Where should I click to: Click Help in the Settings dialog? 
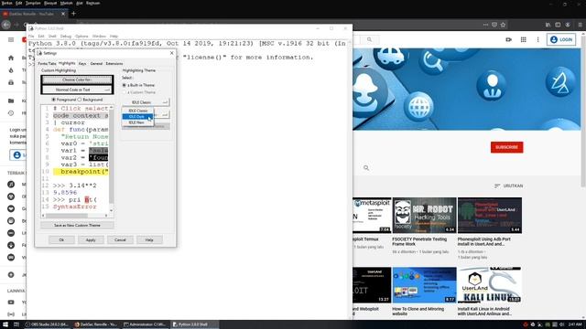pyautogui.click(x=149, y=239)
